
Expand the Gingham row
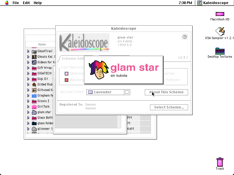28,96
